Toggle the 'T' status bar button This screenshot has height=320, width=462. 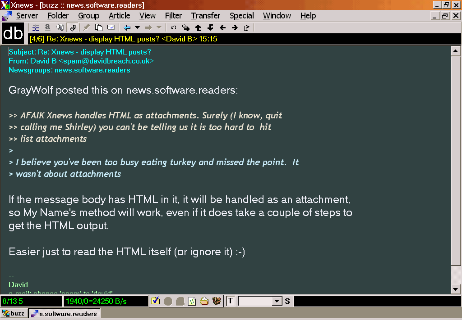tap(231, 301)
